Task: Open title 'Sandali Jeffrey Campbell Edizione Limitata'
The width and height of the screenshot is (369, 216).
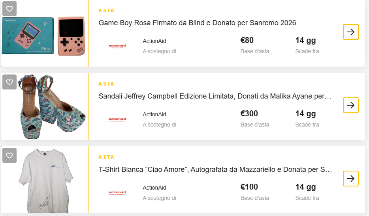Action: point(215,96)
